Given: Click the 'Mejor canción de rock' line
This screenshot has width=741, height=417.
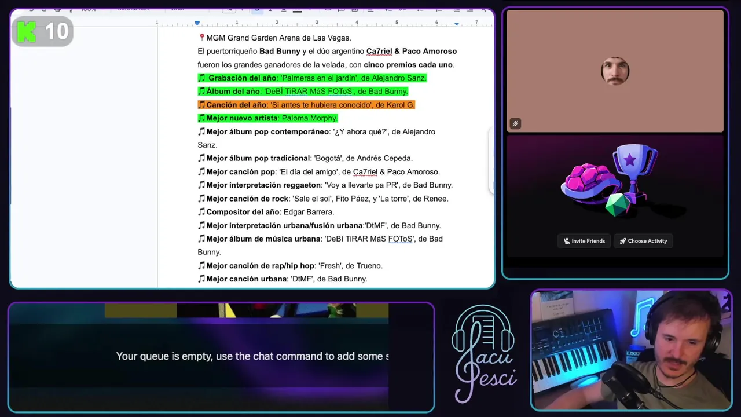Looking at the screenshot, I should click(x=323, y=199).
